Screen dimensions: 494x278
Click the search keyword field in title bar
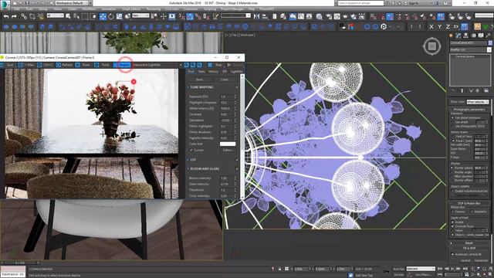360,3
